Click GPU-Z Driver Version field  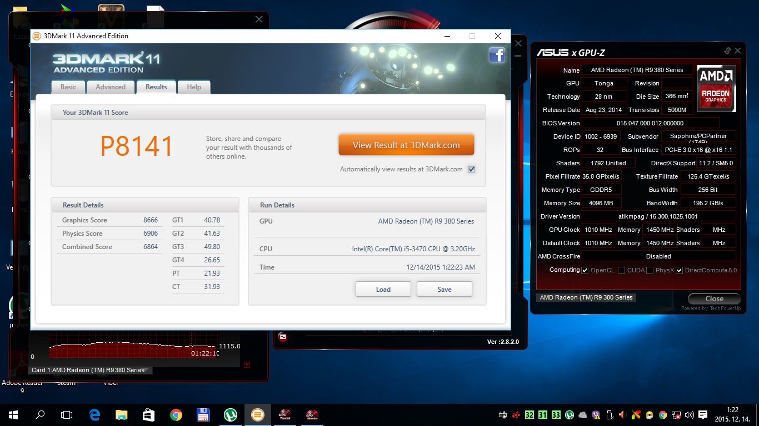[x=658, y=216]
